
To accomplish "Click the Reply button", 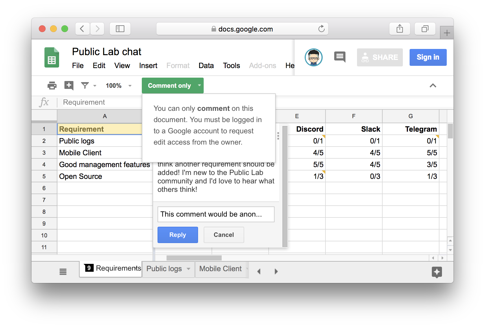I will [178, 235].
